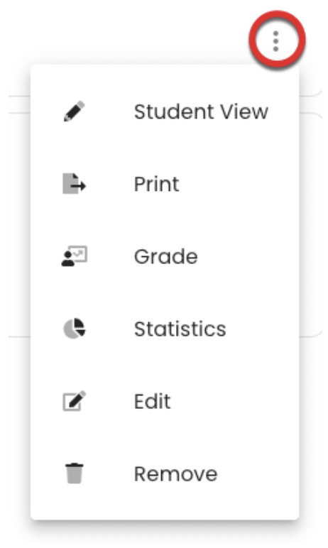
Task: Choose the Print menu entry
Action: pos(165,184)
